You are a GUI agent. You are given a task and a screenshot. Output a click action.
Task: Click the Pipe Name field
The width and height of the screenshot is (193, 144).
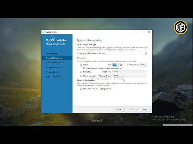(129, 72)
